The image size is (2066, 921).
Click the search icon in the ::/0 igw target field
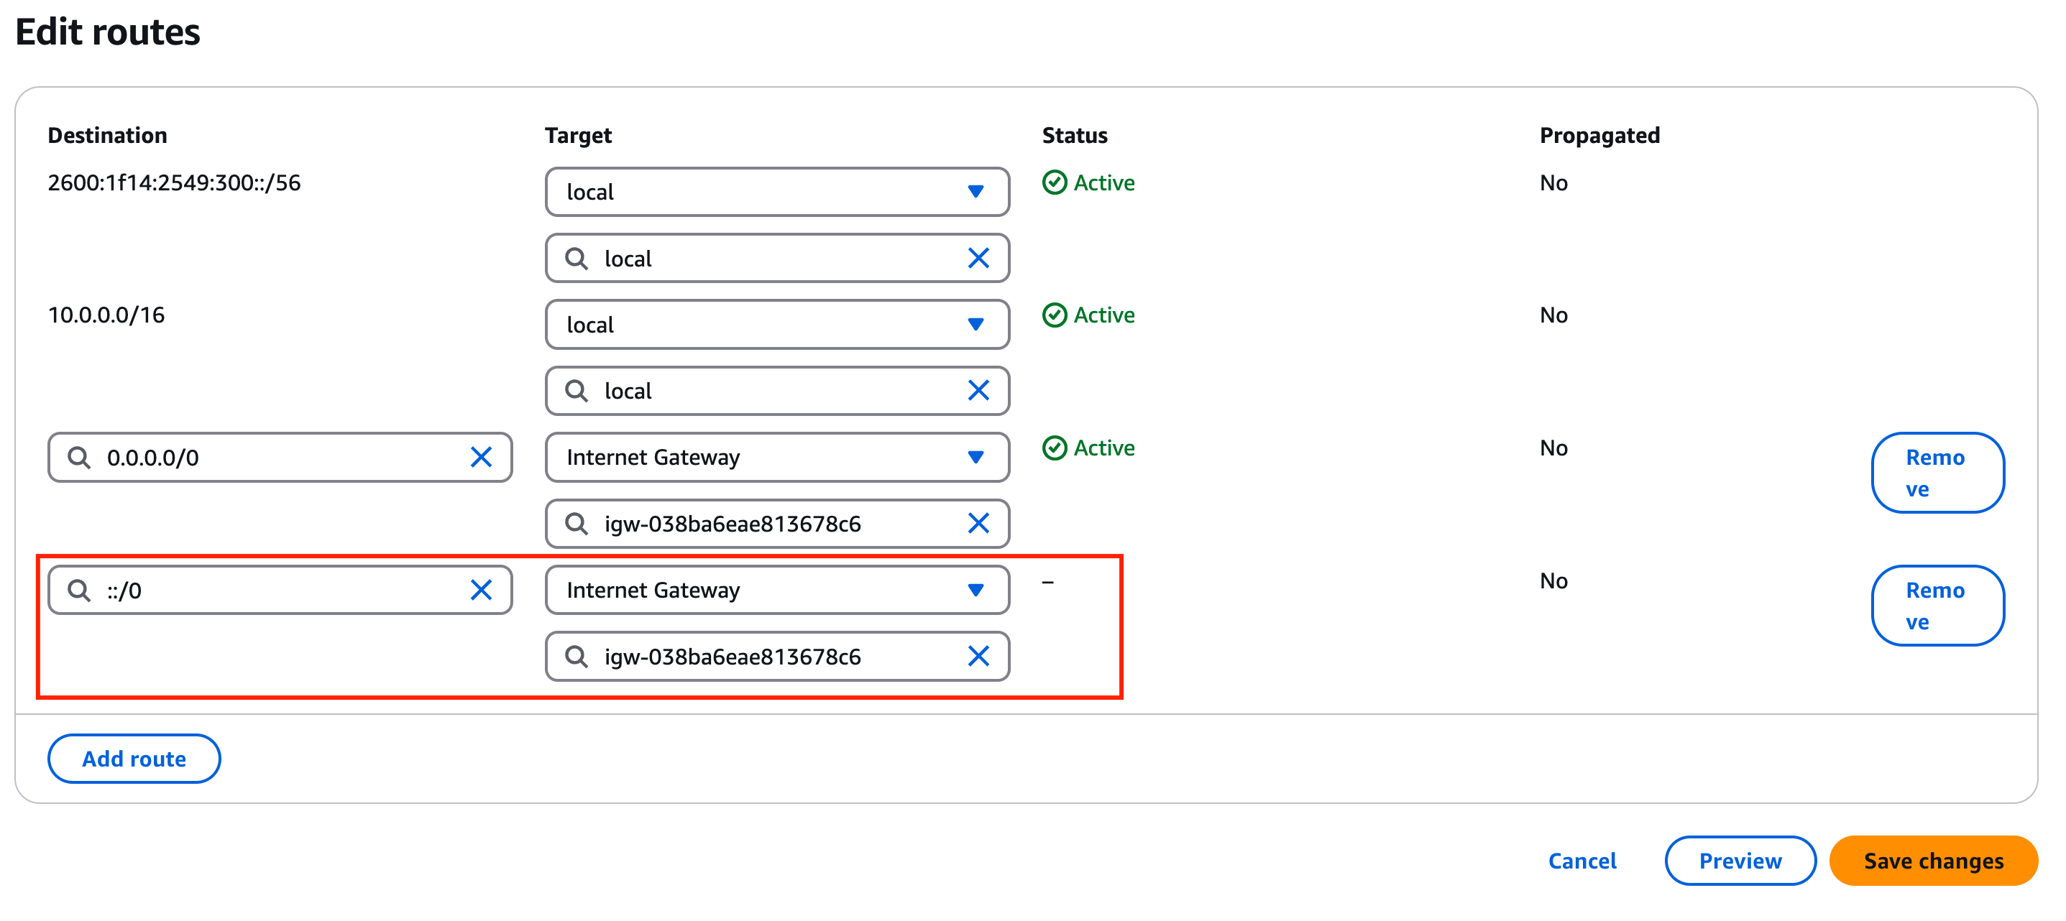click(576, 657)
